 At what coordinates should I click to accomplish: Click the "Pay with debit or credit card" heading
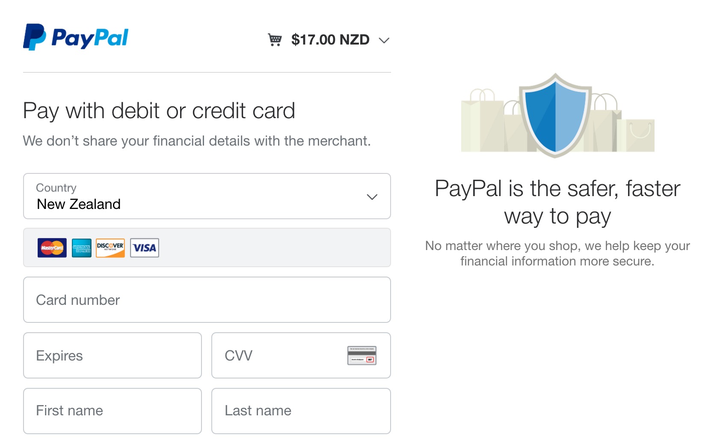tap(159, 111)
